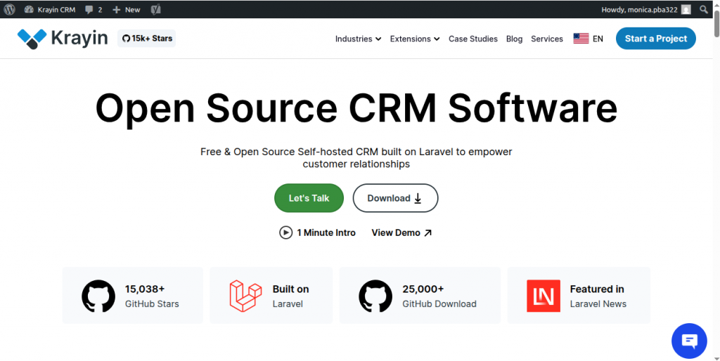This screenshot has height=361, width=720.
Task: Open the 15k+ Stars GitHub badge
Action: [146, 39]
